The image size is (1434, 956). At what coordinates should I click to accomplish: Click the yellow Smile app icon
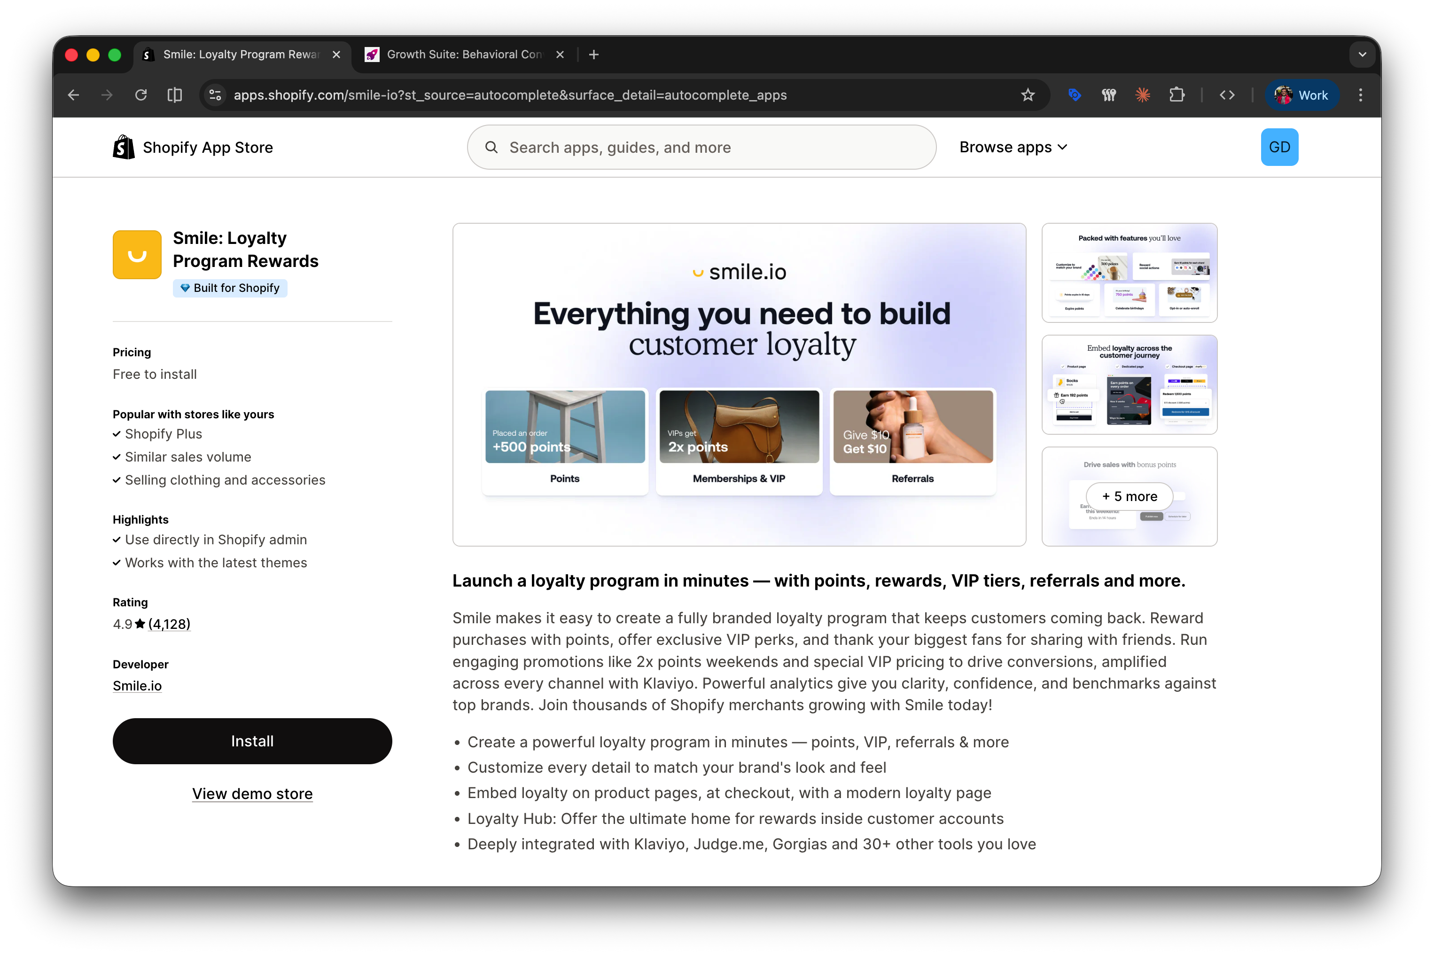[137, 254]
